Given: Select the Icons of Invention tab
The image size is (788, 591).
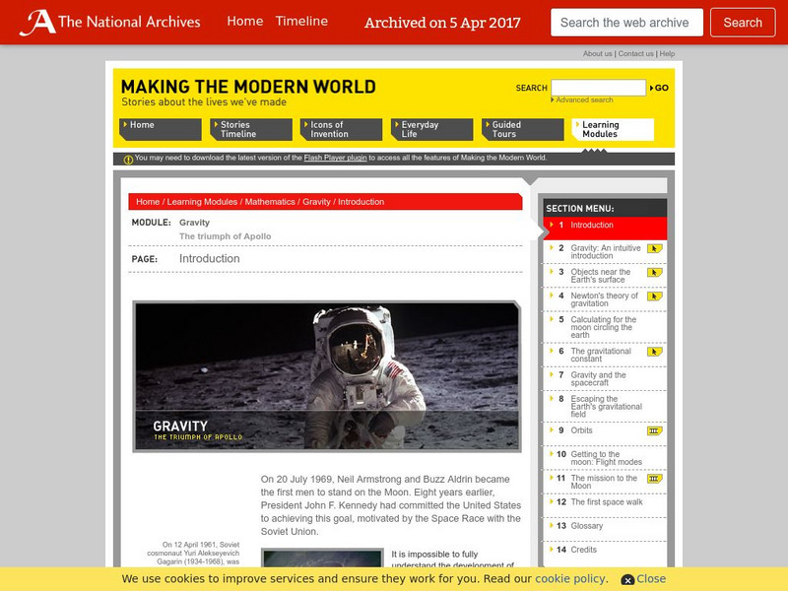Looking at the screenshot, I should [341, 129].
